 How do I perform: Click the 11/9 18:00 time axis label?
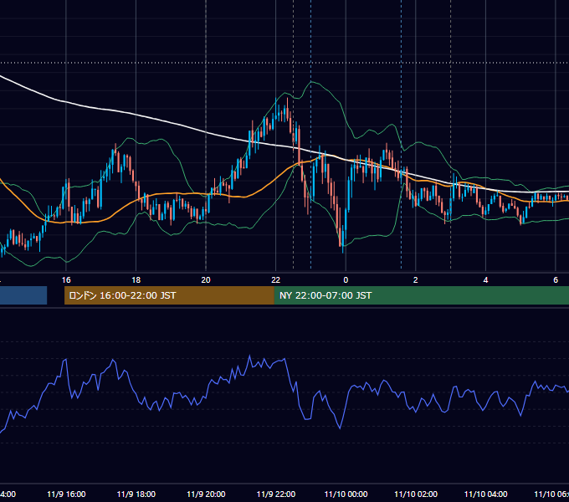coord(136,494)
